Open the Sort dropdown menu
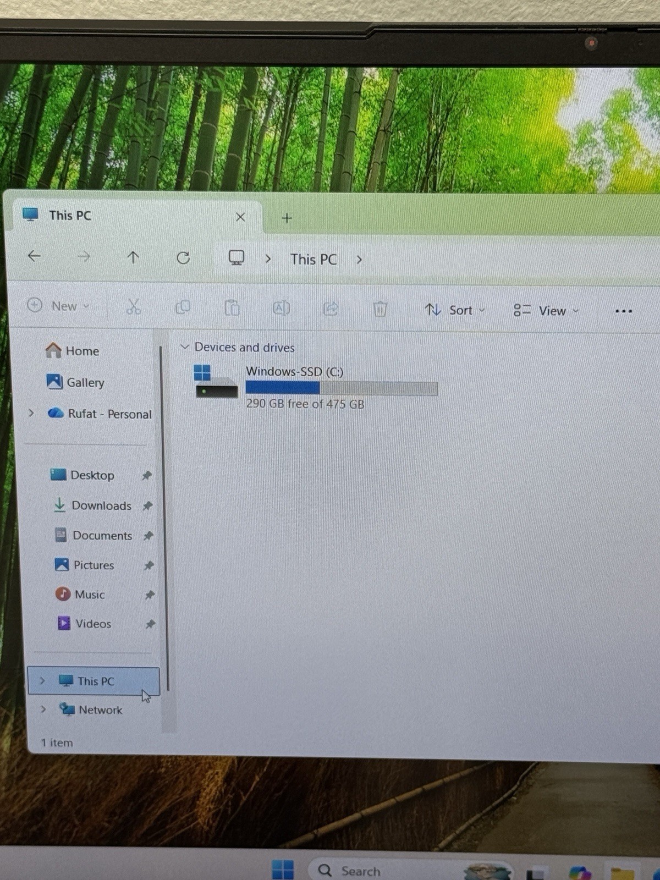Screen dimensions: 660x880 pos(455,310)
